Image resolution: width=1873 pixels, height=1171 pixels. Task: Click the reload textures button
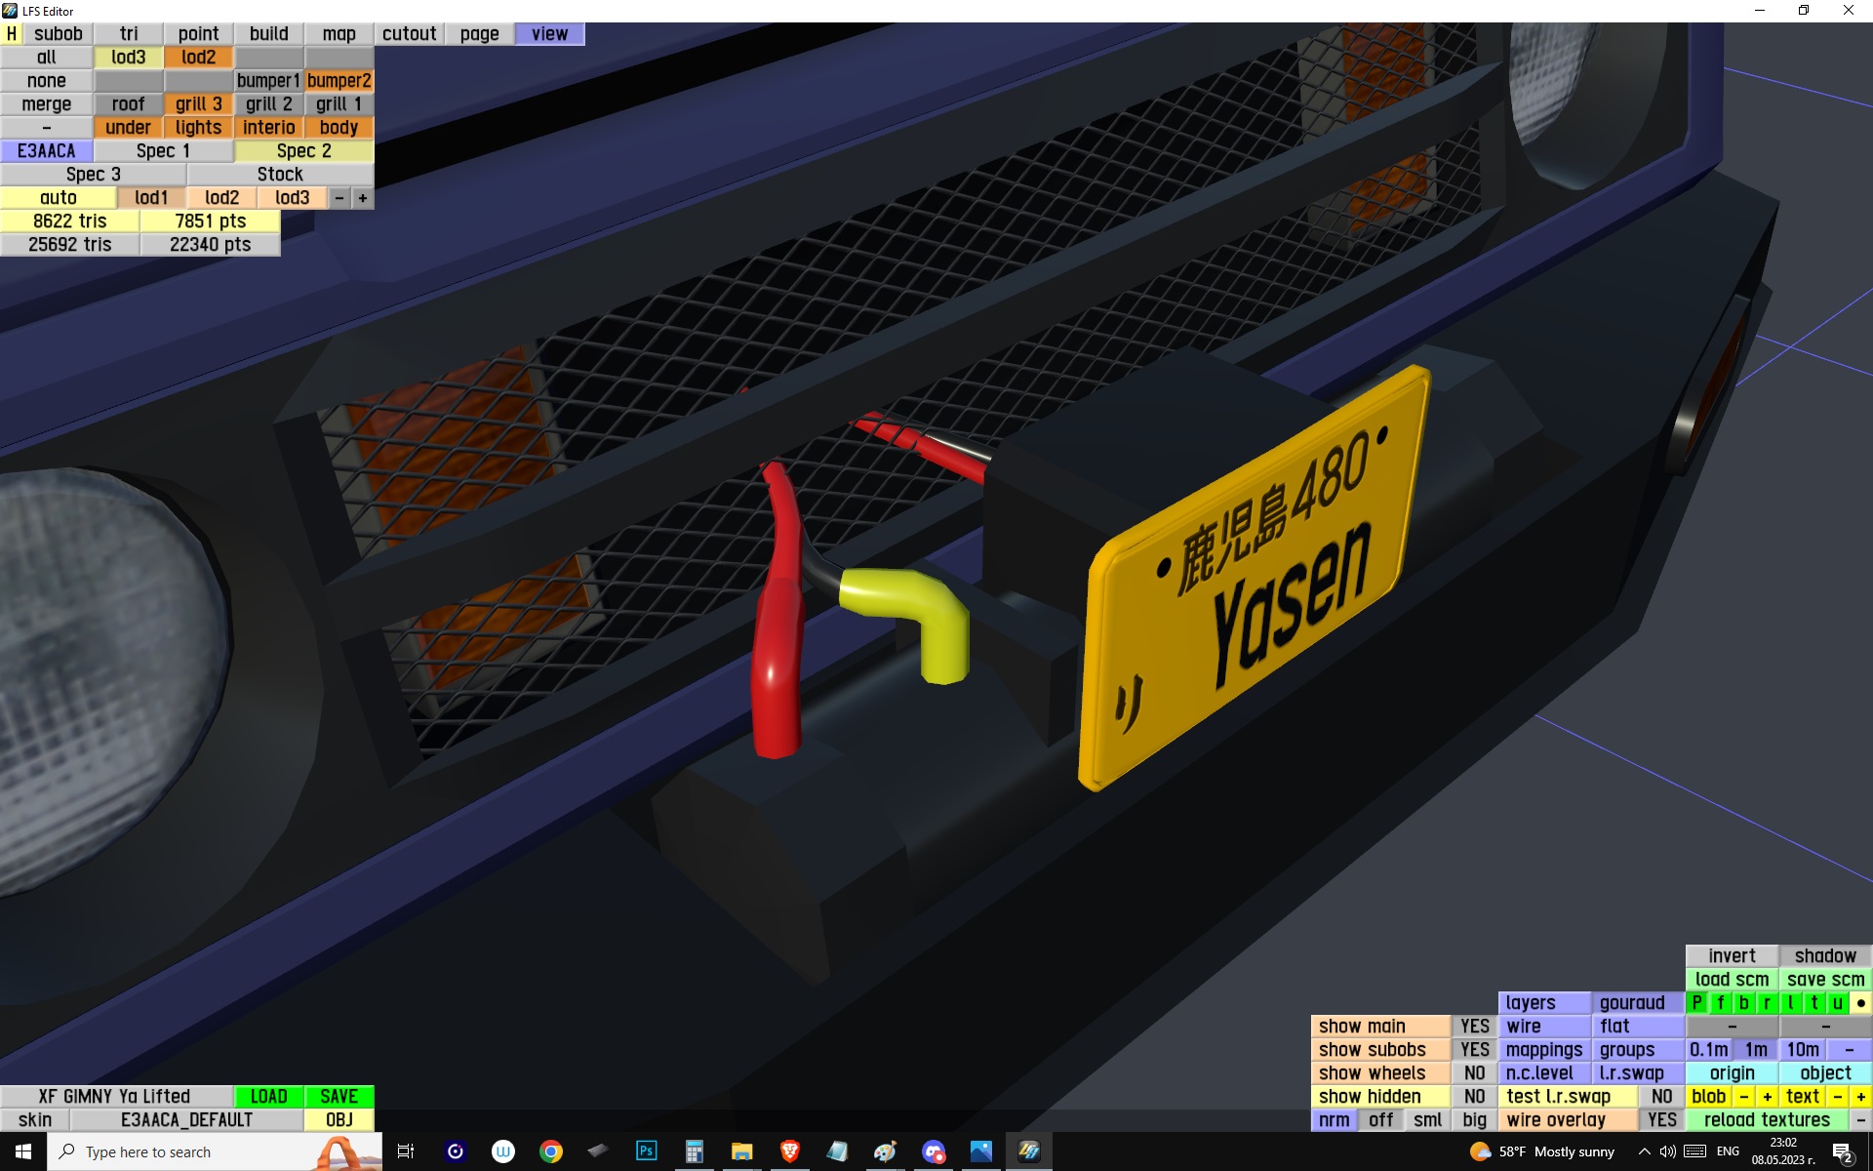[1766, 1119]
